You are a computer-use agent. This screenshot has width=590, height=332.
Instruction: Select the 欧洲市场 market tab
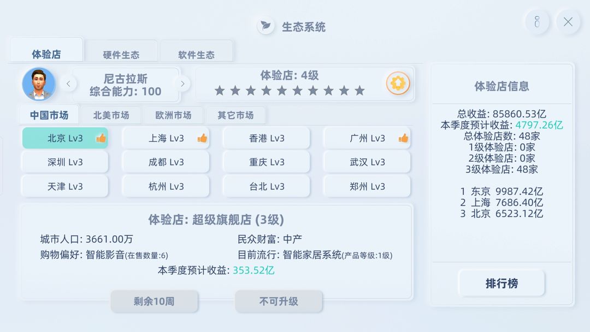(x=173, y=115)
